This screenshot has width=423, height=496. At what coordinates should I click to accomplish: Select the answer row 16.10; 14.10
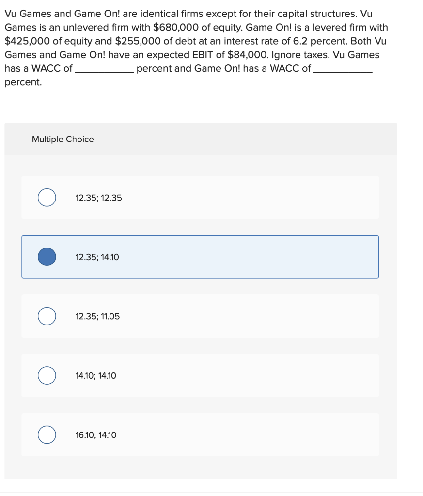(x=200, y=434)
